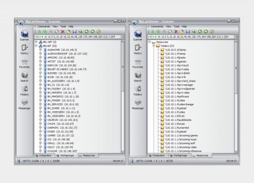Open Search in left window sidebar
Viewport: 254px width, 183px height.
[24, 77]
